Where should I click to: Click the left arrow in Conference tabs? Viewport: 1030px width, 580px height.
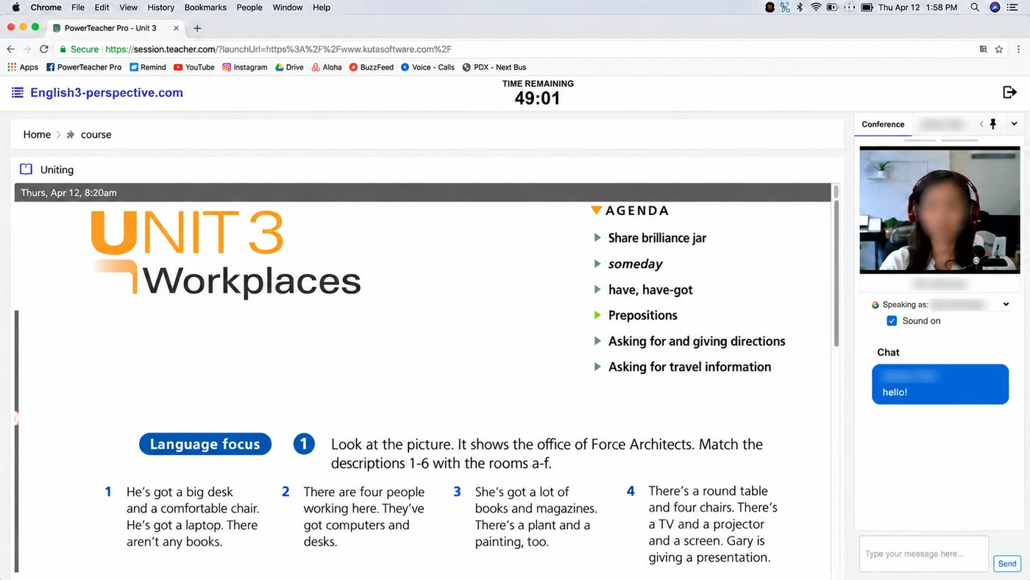pos(981,124)
